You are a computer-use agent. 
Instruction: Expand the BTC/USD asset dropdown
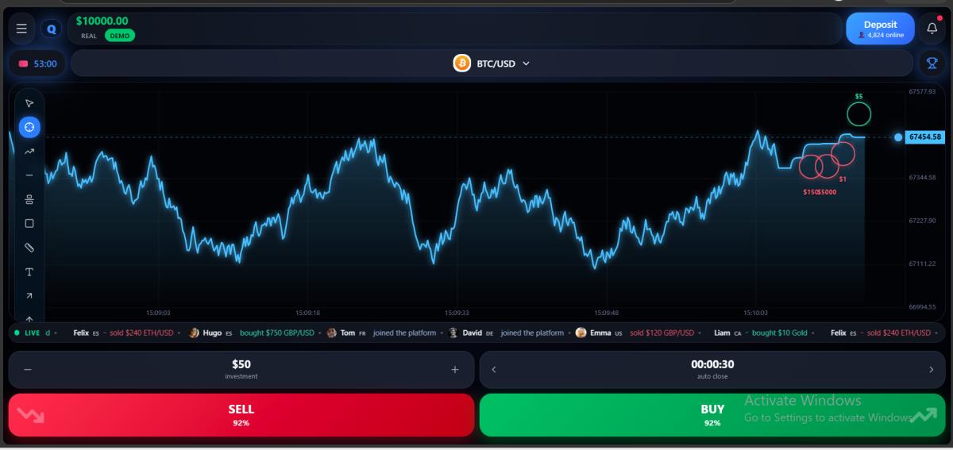click(x=492, y=63)
